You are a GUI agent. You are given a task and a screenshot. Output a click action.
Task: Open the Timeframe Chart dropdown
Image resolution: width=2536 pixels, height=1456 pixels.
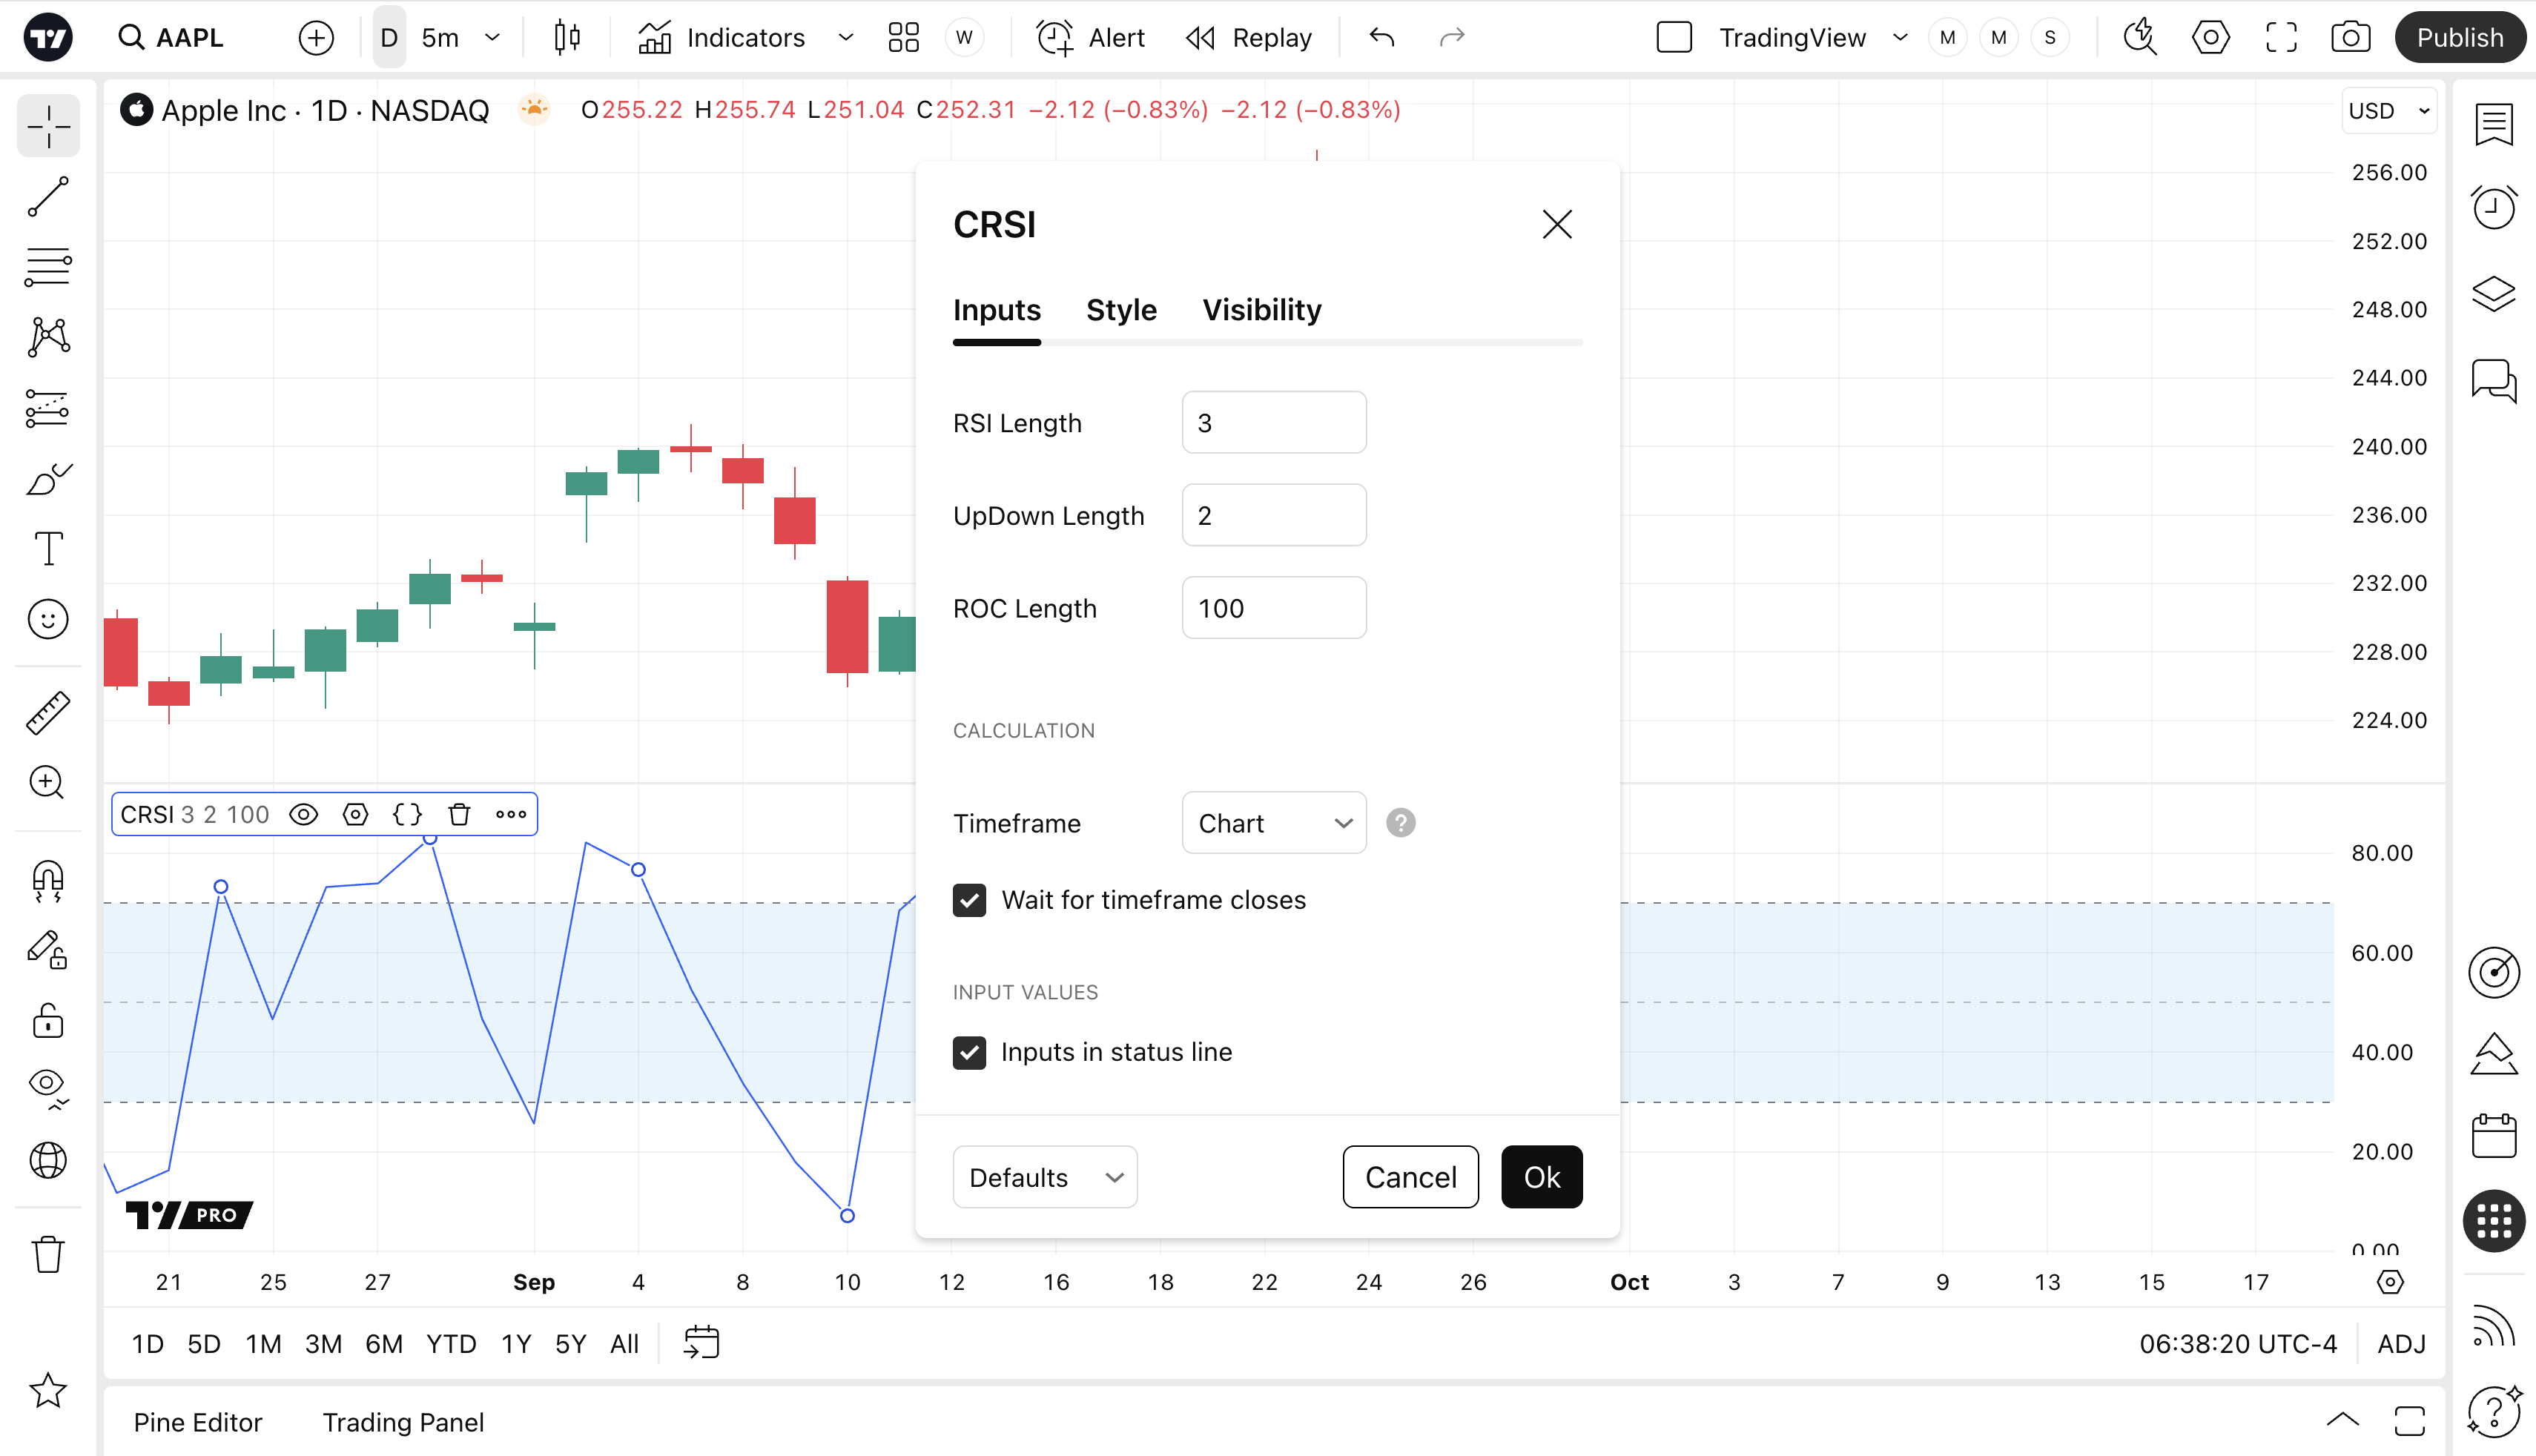[x=1273, y=823]
